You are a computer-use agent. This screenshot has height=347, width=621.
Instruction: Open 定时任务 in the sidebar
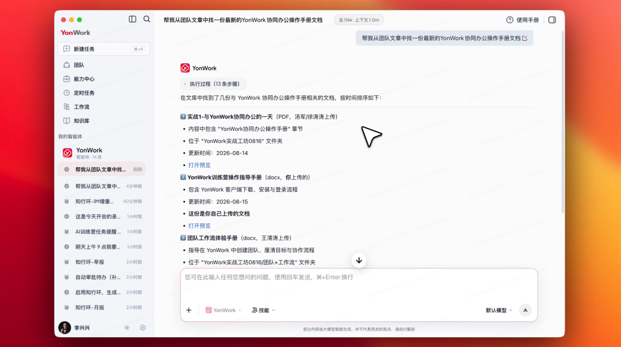click(x=103, y=93)
